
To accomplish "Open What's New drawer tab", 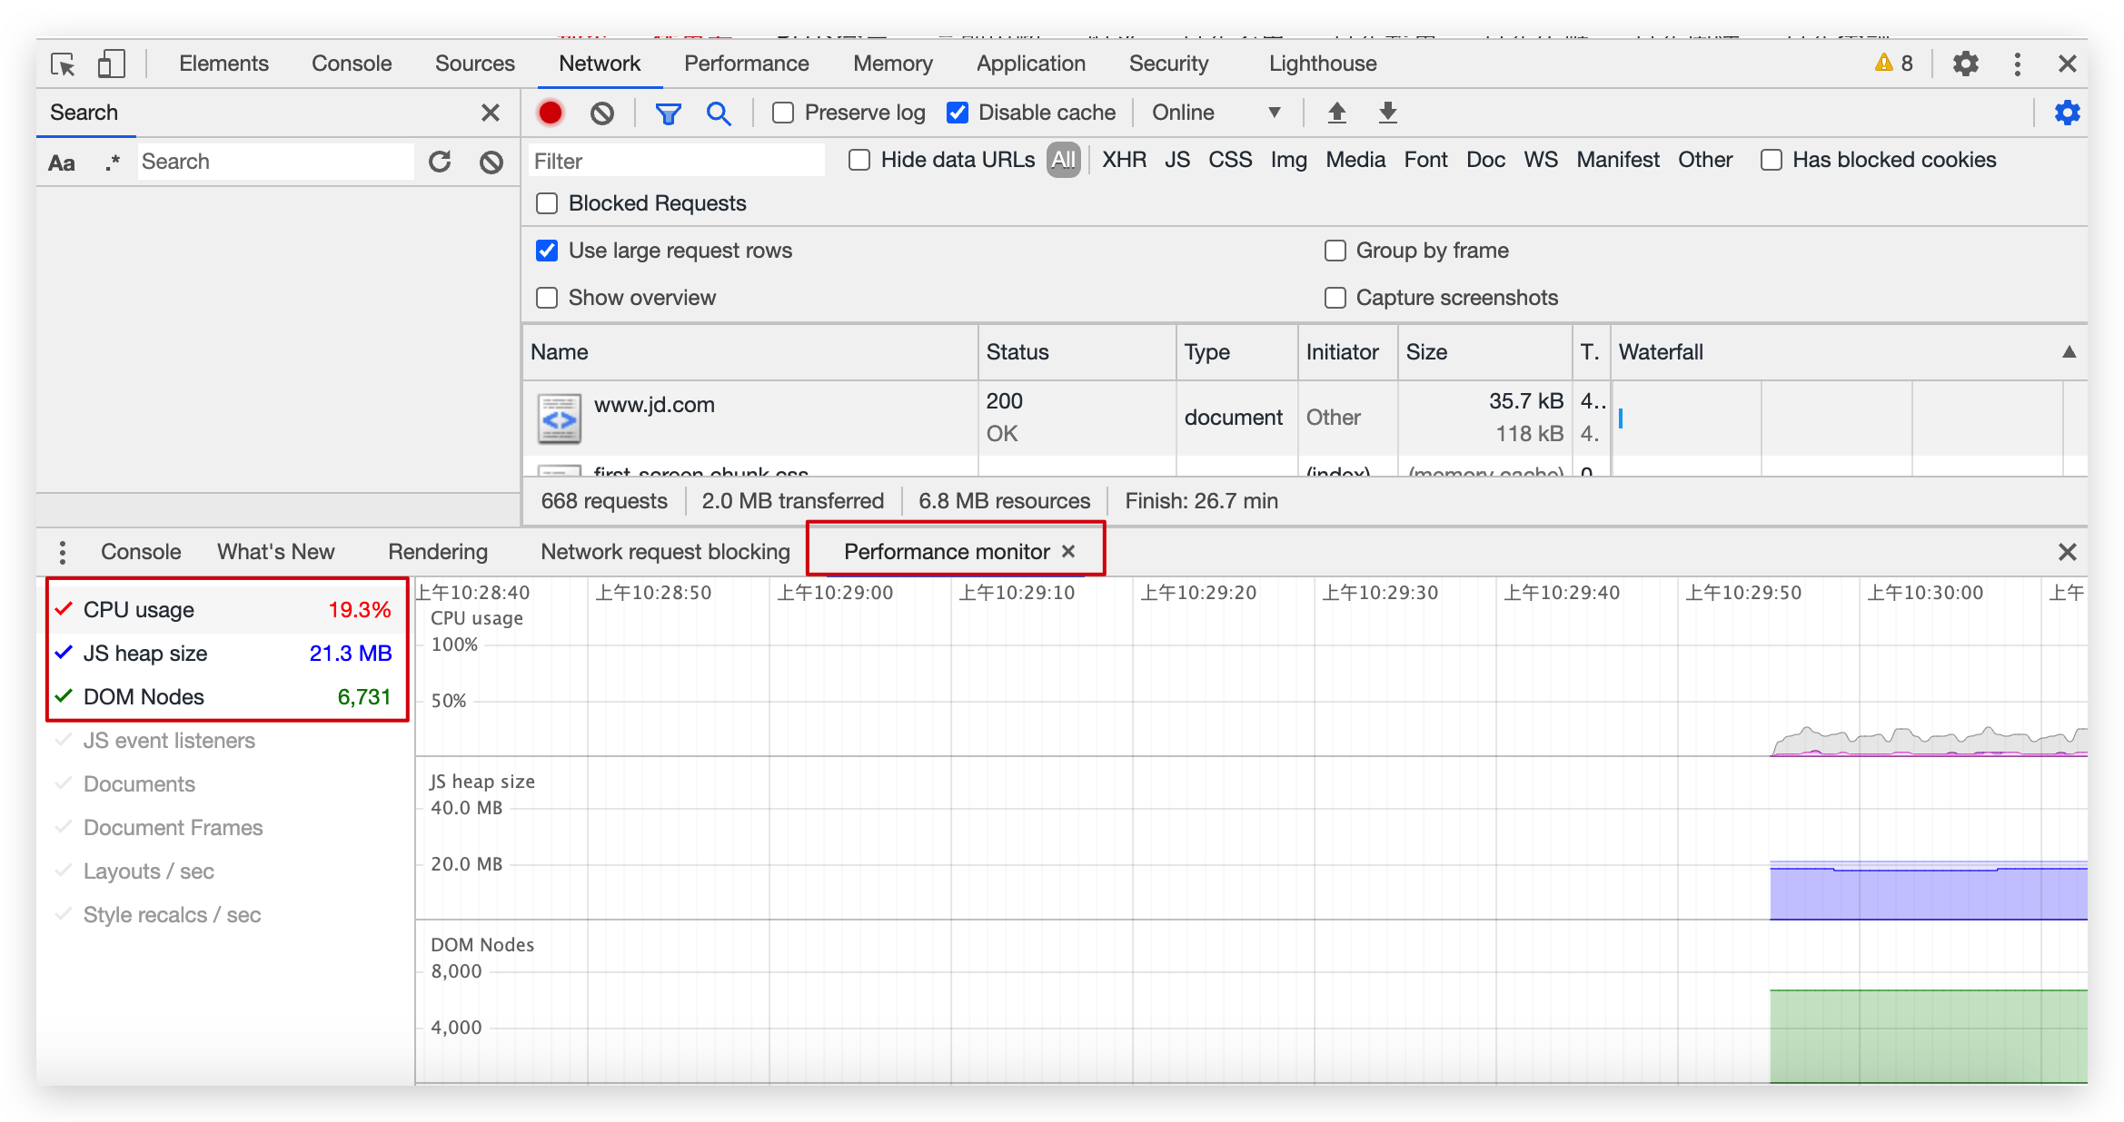I will click(x=275, y=552).
